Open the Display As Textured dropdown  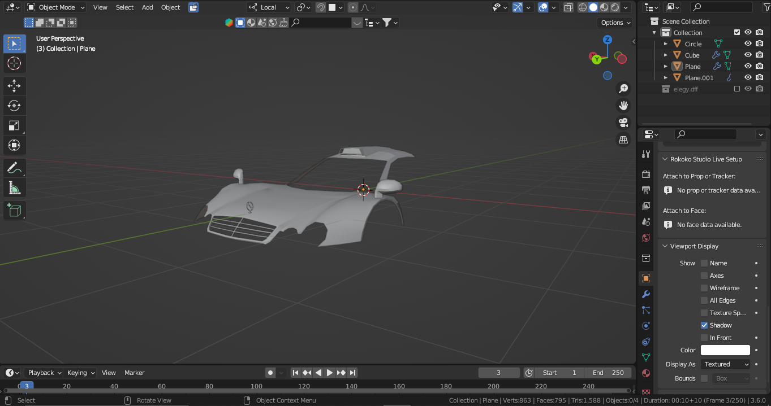pos(725,364)
